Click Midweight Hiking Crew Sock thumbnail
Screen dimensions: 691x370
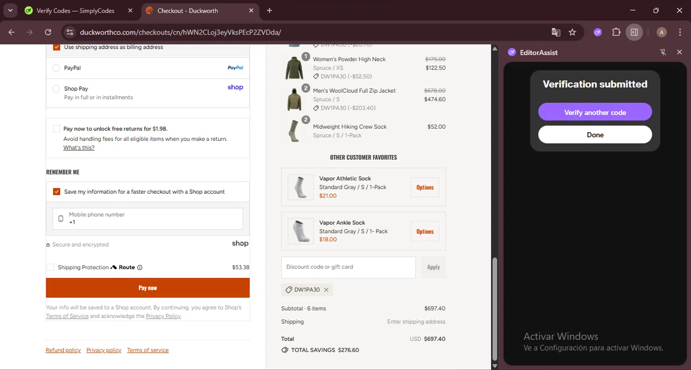click(294, 131)
